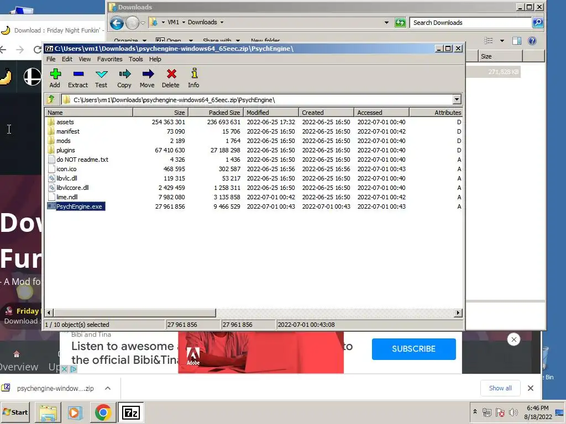
Task: Open the Windows Start menu
Action: click(15, 412)
